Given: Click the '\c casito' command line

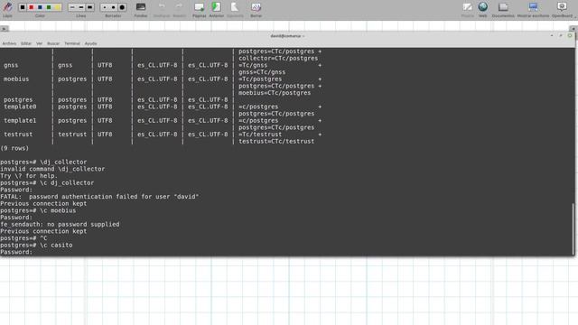Looking at the screenshot, I should coord(36,245).
